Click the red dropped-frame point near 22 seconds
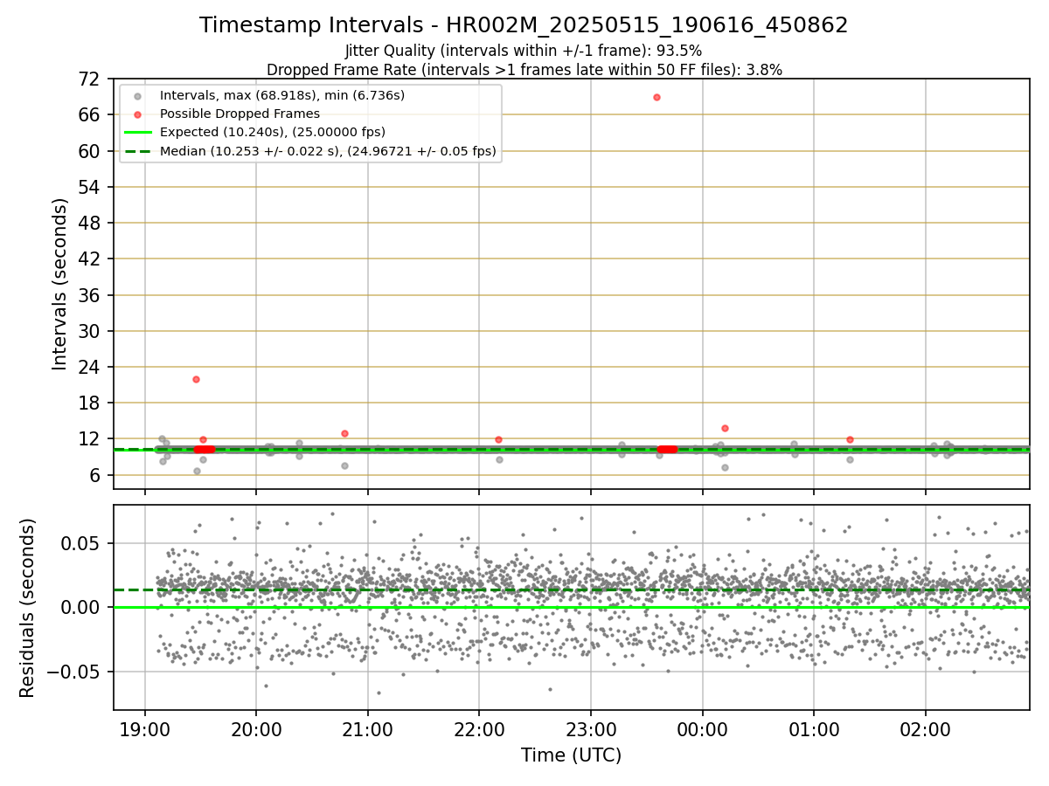Image resolution: width=1049 pixels, height=786 pixels. 196,379
